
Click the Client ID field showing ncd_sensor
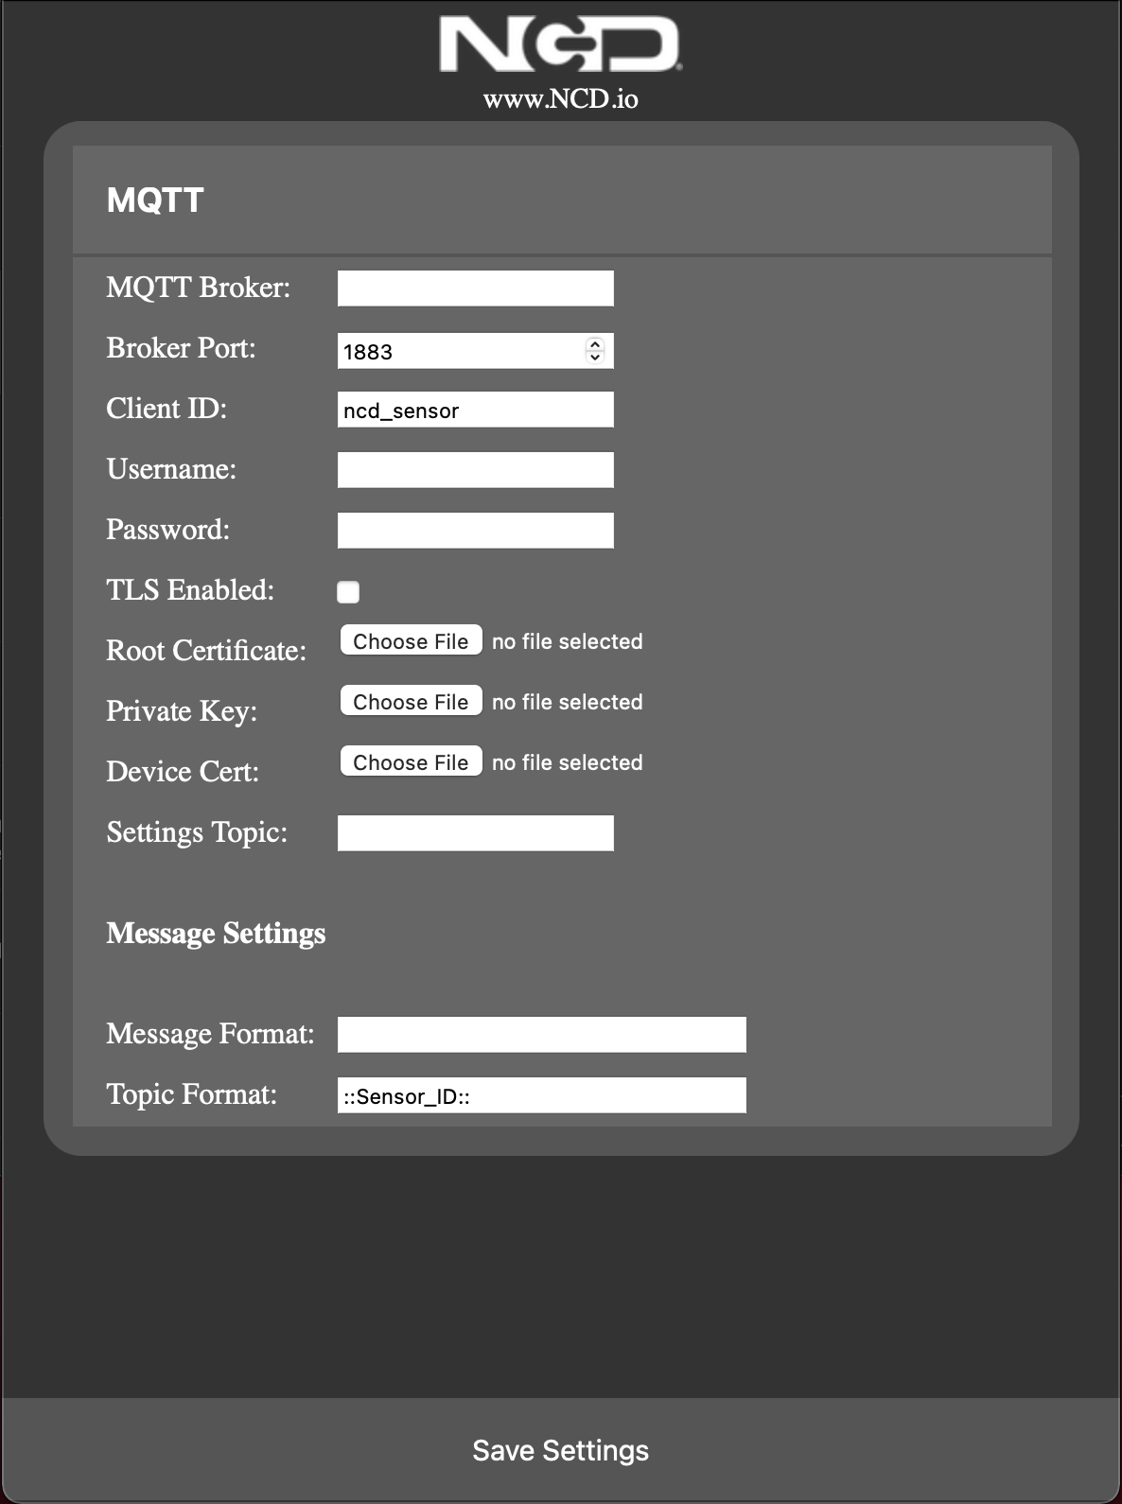(x=475, y=409)
